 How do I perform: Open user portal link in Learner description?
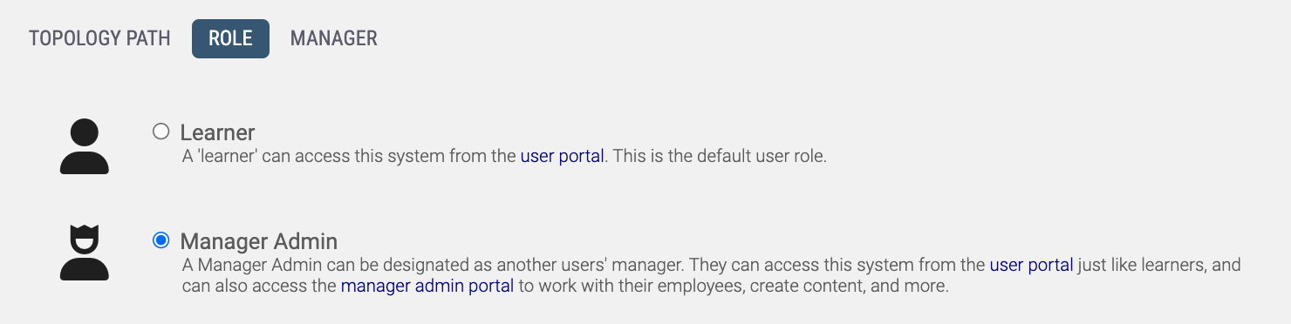click(x=562, y=157)
